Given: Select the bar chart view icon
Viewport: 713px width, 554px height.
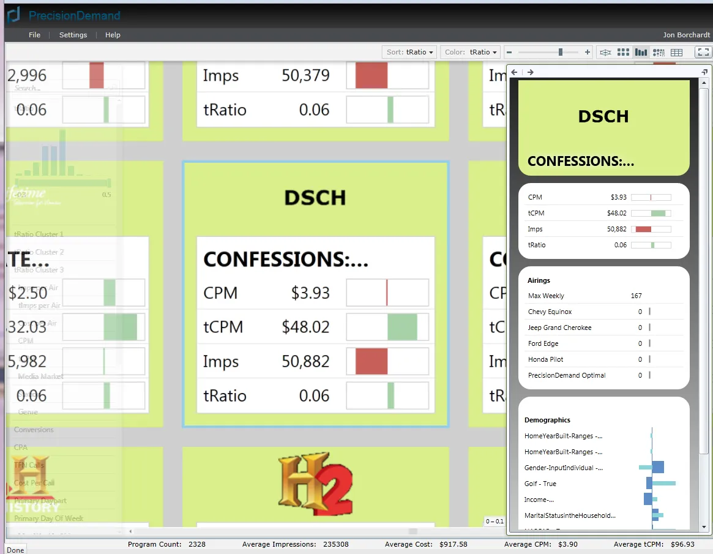Looking at the screenshot, I should coord(641,52).
